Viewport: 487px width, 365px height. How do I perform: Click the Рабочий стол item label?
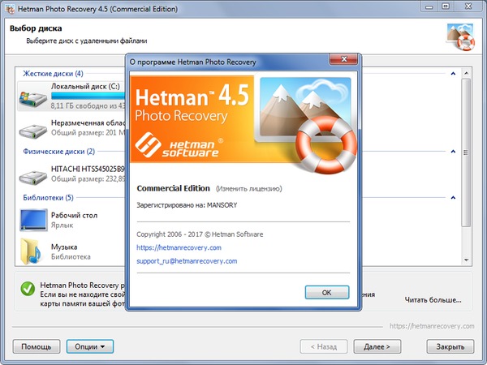[74, 215]
